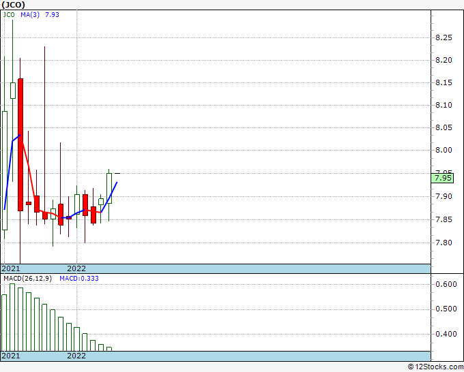This screenshot has width=464, height=372.
Task: Click the 2021 label on price chart axis
Action: click(x=11, y=268)
